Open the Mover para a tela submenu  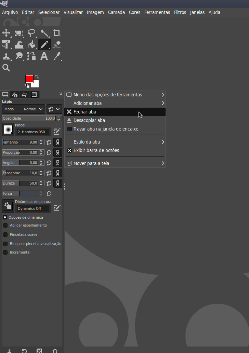pos(115,163)
